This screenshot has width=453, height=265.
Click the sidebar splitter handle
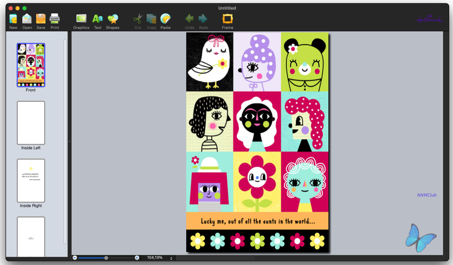(70, 141)
